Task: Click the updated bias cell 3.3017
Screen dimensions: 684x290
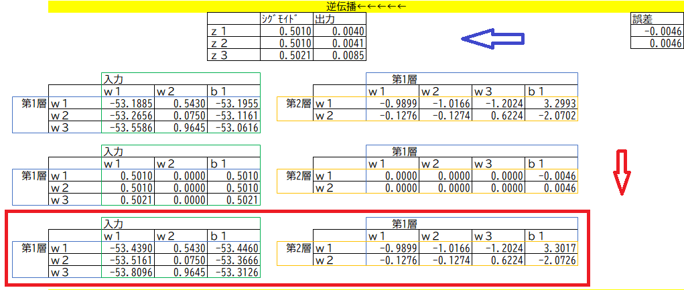Action: [551, 248]
